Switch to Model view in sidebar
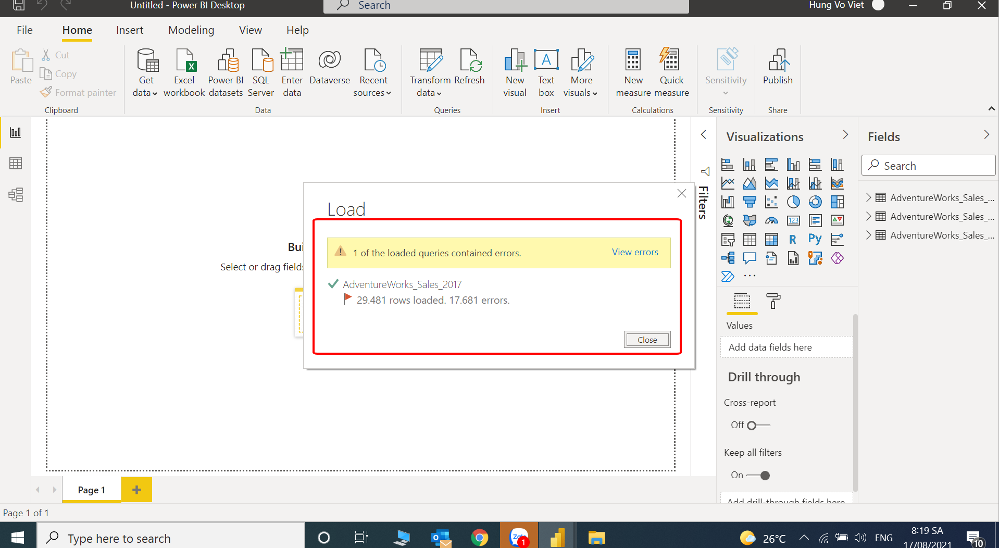Image resolution: width=999 pixels, height=548 pixels. point(16,195)
